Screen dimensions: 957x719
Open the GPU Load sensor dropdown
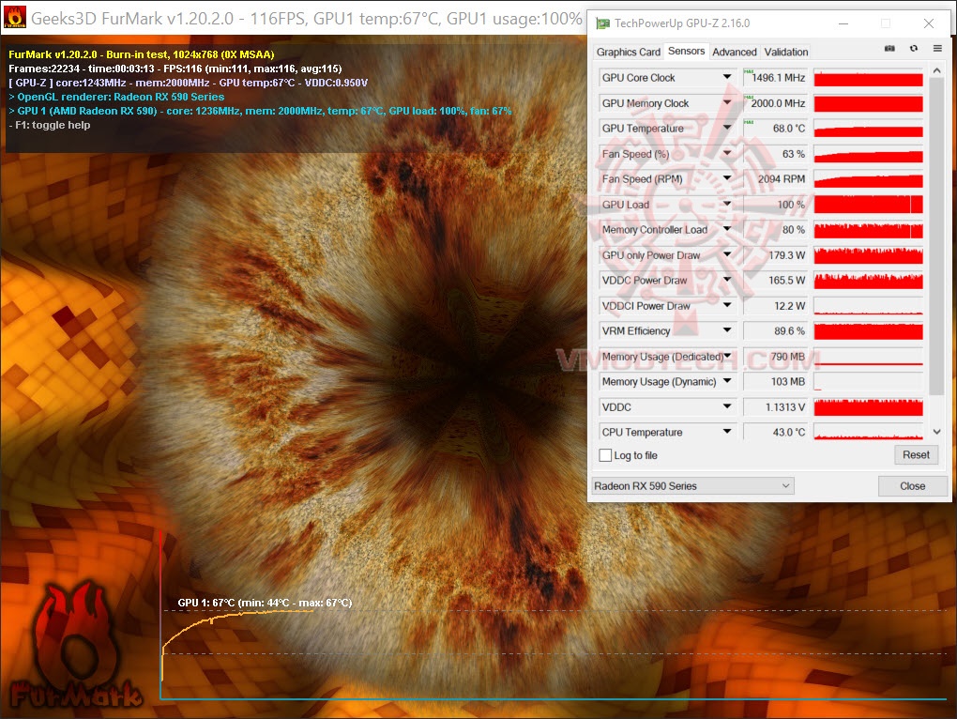[x=727, y=205]
